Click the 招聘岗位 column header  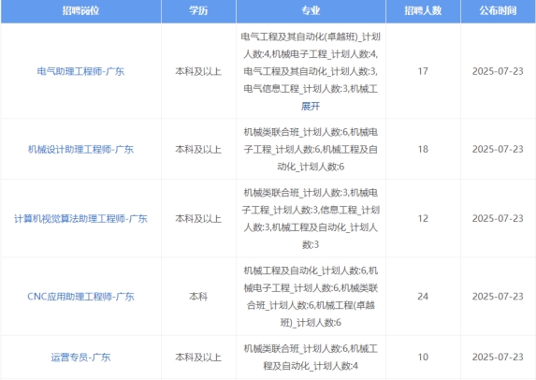(80, 10)
